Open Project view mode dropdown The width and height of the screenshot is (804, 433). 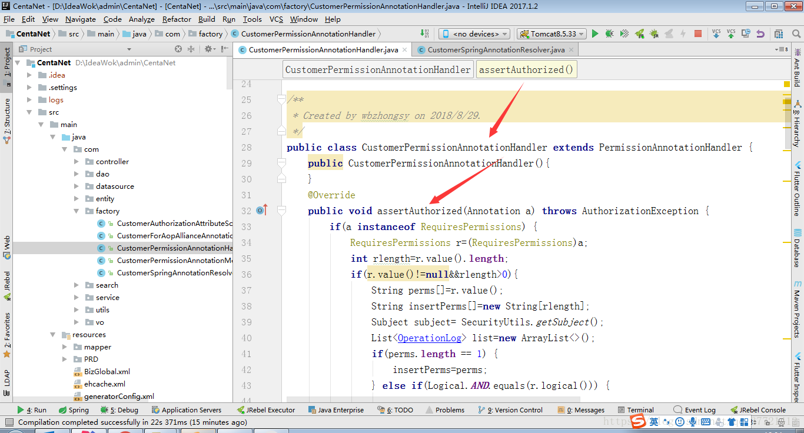pyautogui.click(x=129, y=49)
